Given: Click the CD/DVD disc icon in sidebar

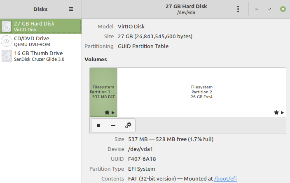Looking at the screenshot, I should (x=7, y=41).
